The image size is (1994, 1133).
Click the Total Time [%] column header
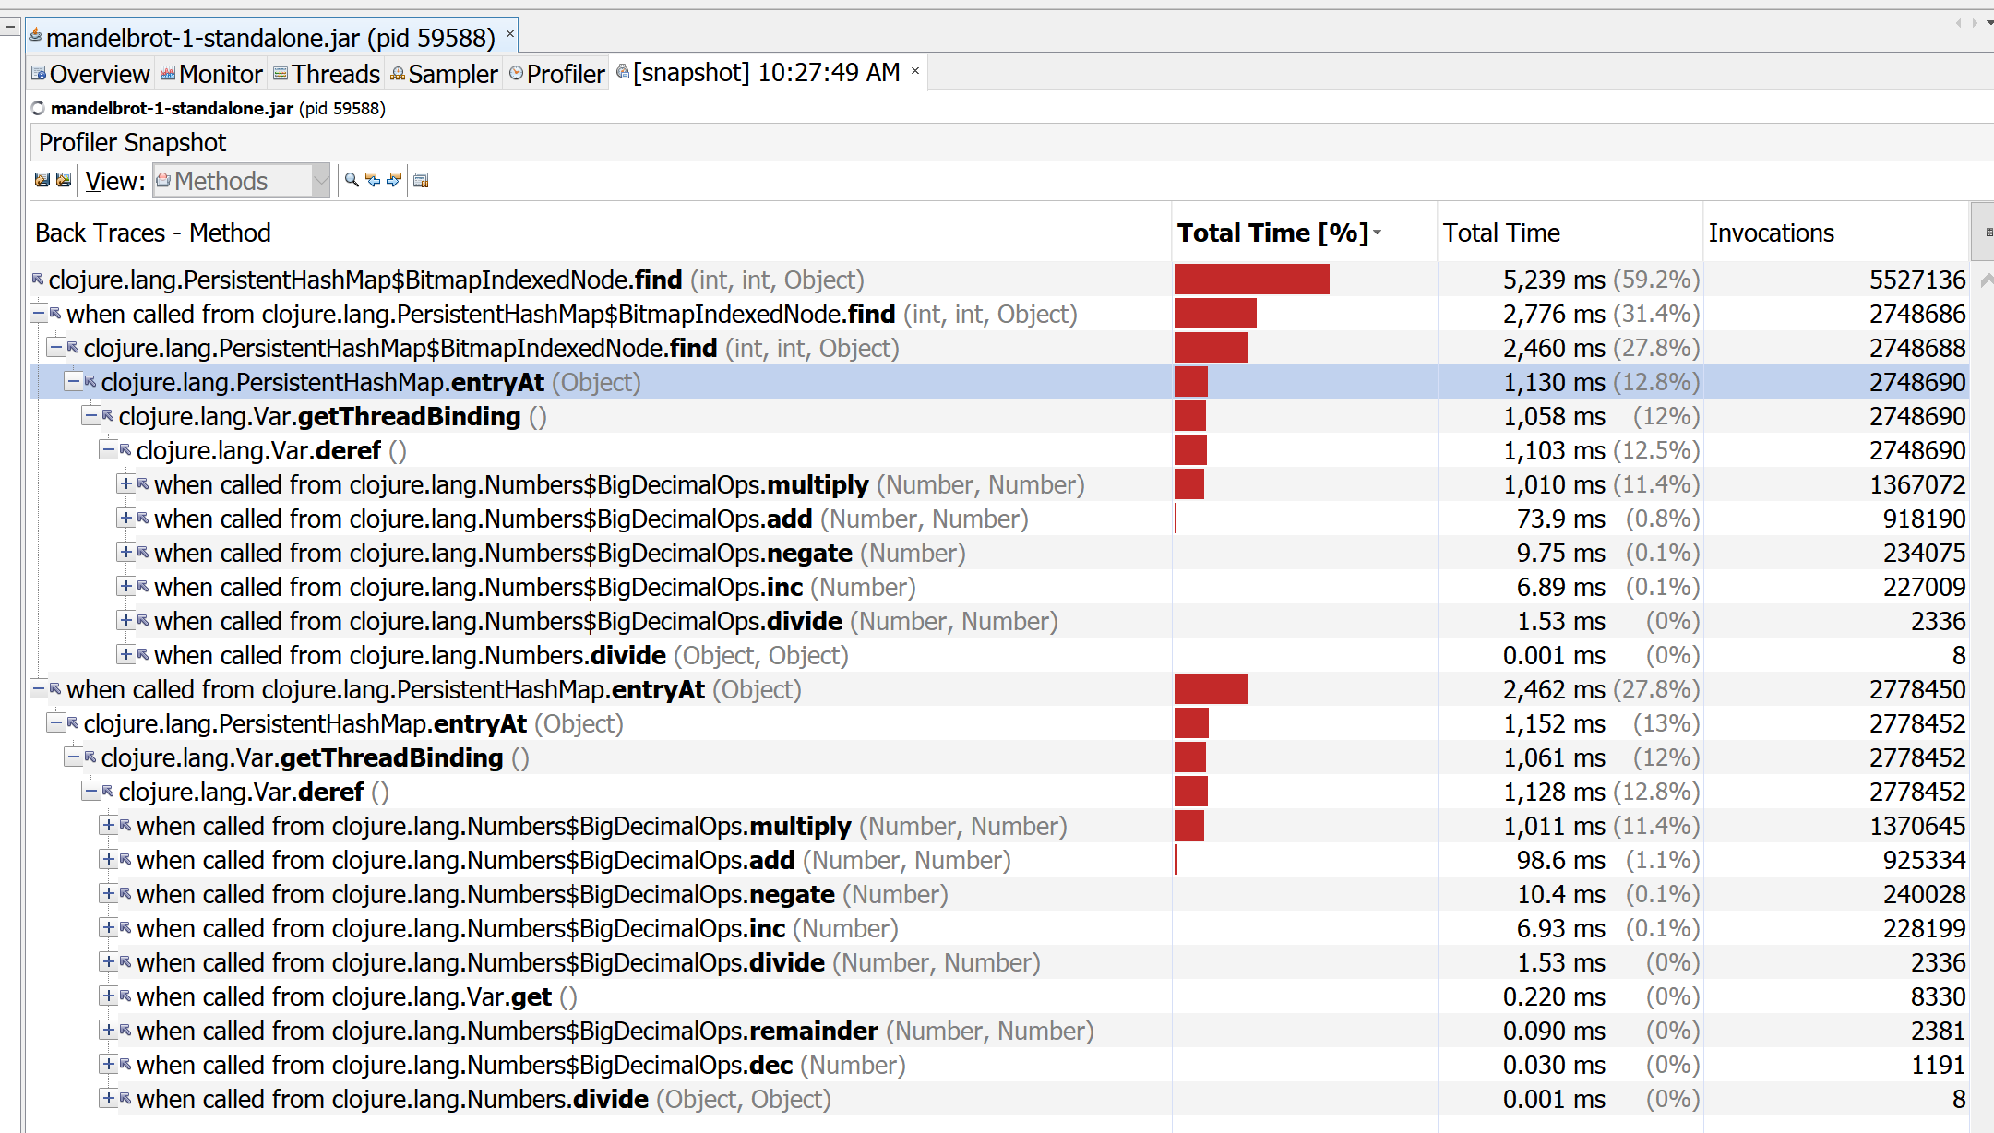pyautogui.click(x=1272, y=233)
